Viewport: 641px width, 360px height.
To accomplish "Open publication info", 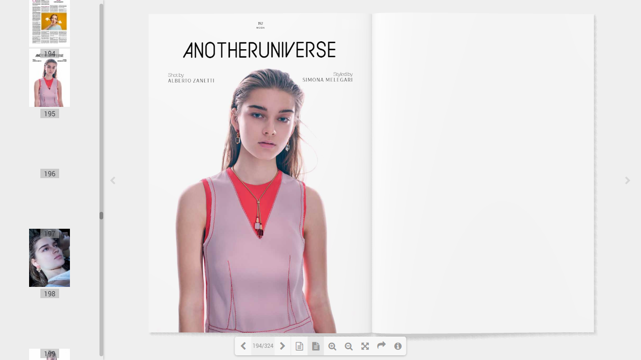I will [398, 346].
